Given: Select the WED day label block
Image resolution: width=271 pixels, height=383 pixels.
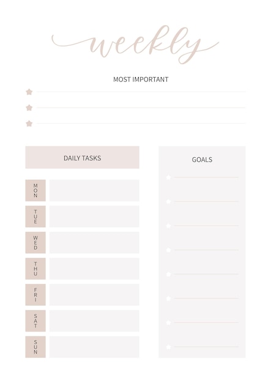Looking at the screenshot, I should (35, 242).
